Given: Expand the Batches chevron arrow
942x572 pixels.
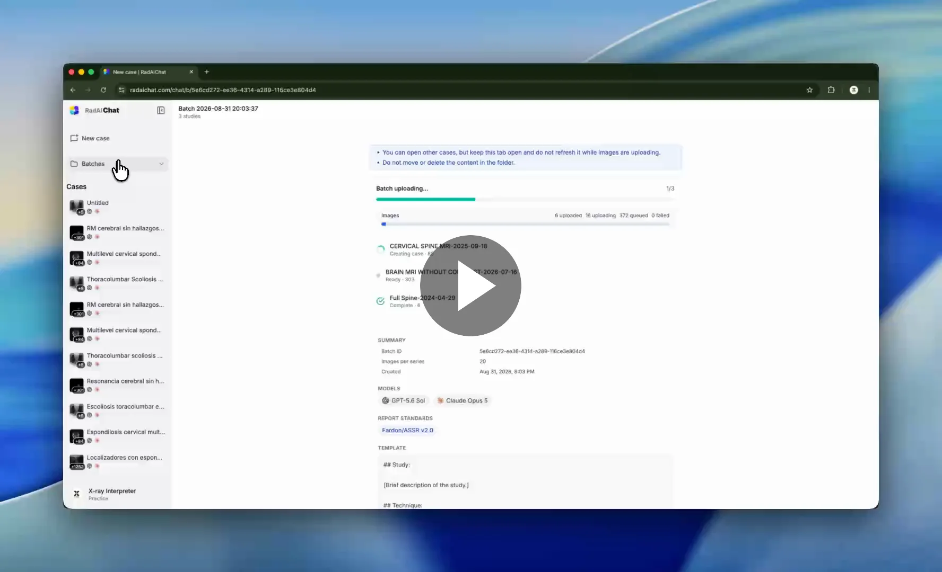Looking at the screenshot, I should (x=161, y=164).
